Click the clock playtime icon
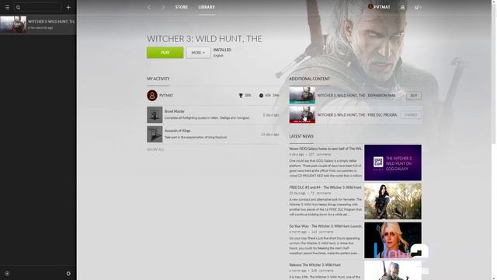 261,96
